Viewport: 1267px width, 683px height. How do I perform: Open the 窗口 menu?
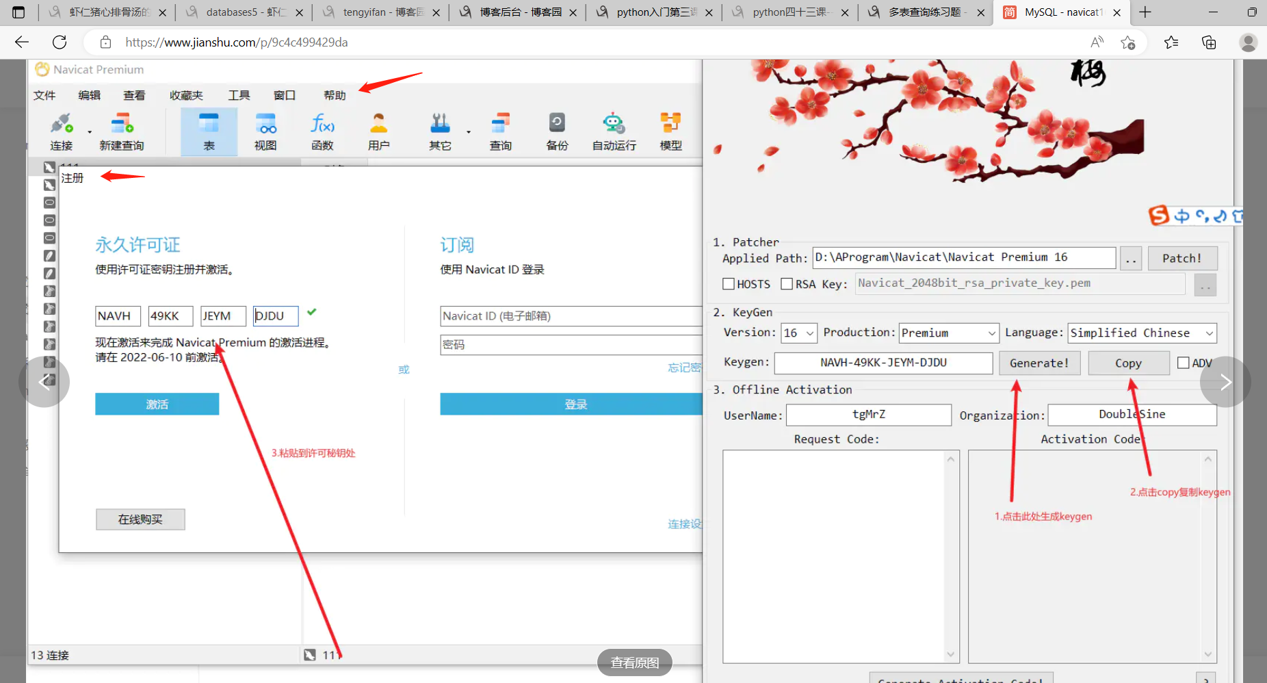284,95
